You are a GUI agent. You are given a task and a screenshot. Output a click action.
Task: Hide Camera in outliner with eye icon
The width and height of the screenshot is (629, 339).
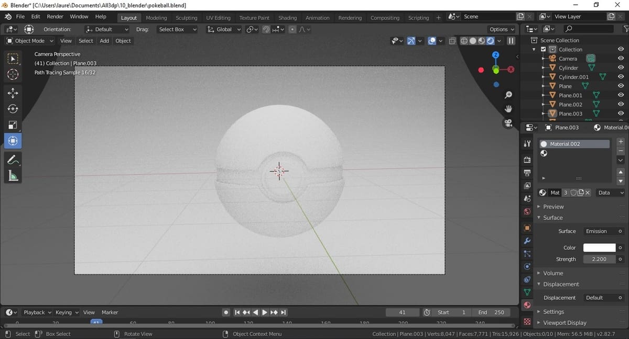[x=621, y=59]
